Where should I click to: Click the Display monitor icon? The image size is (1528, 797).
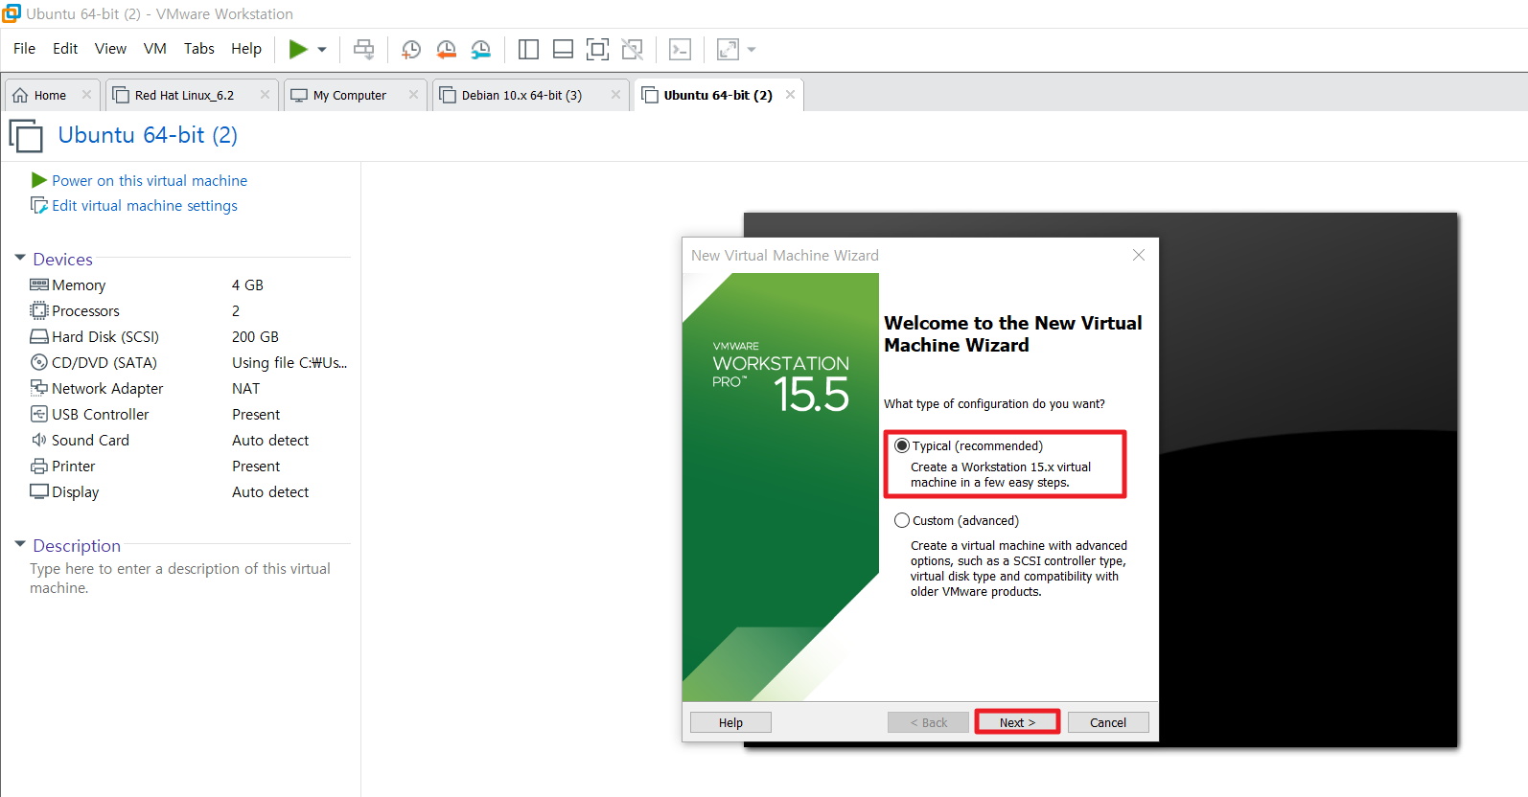pos(39,491)
